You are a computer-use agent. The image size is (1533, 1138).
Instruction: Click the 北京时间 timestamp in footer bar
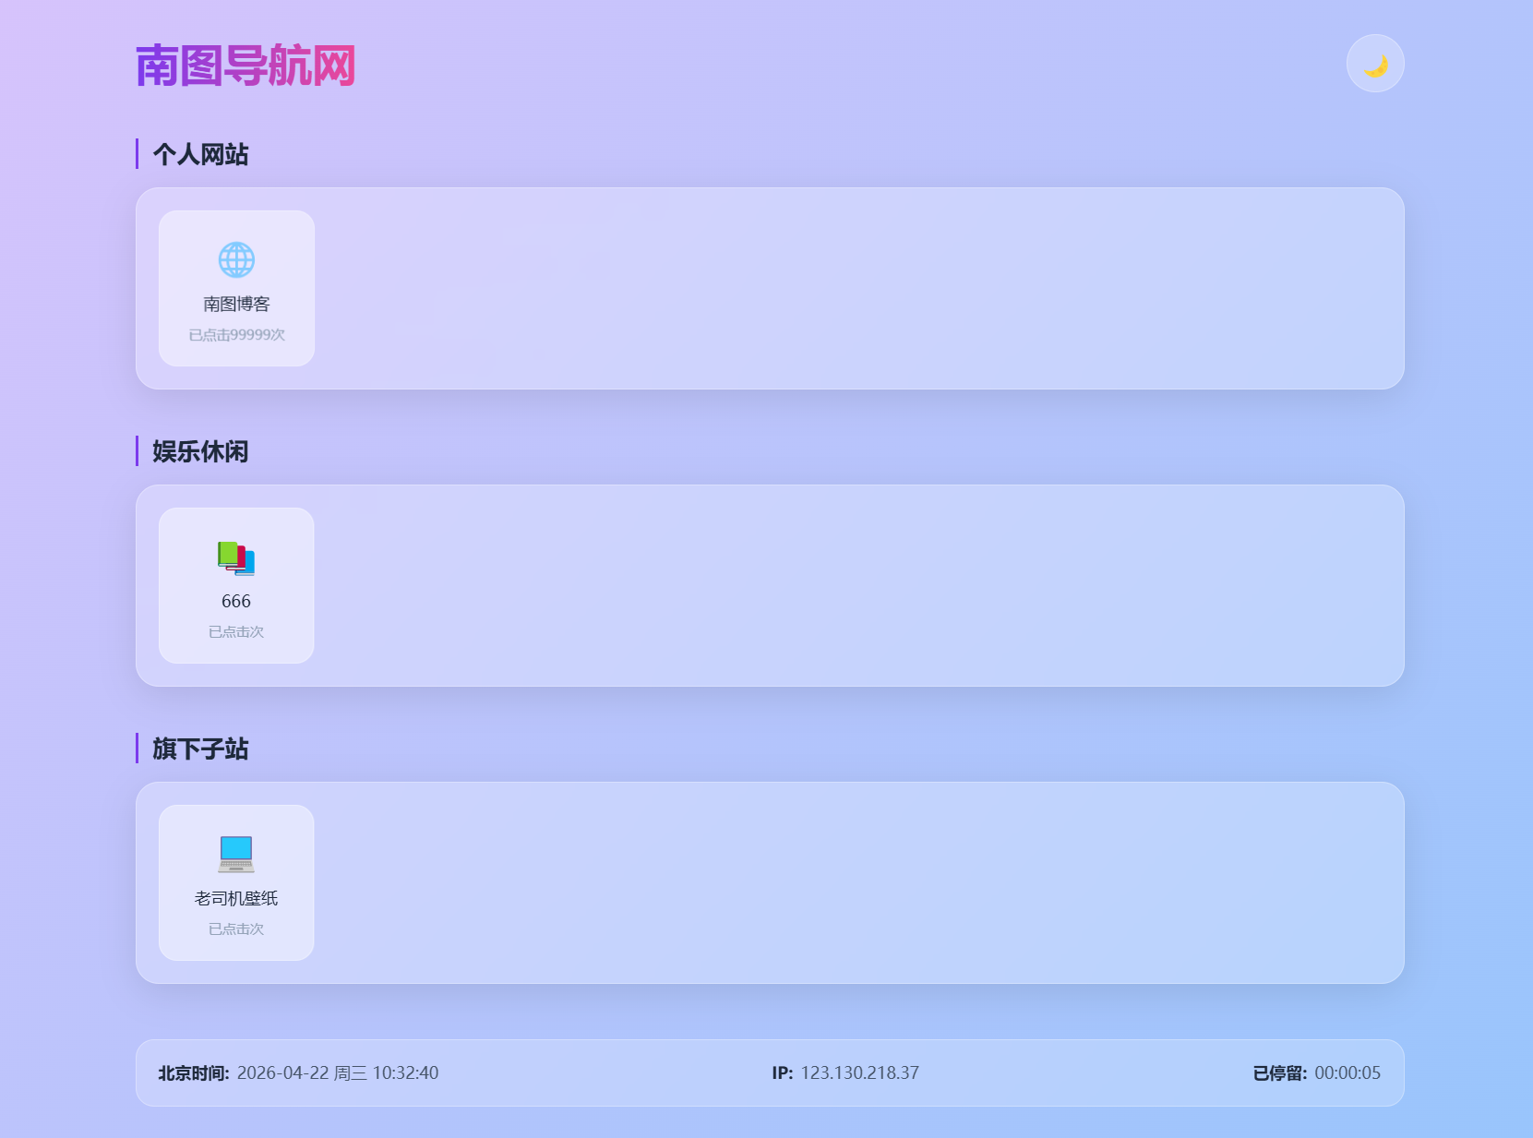(297, 1072)
